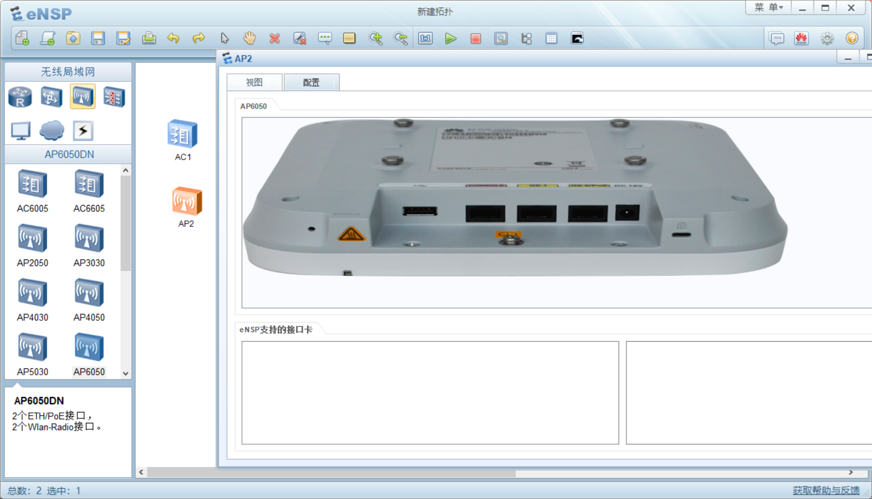Click device list scroll down arrow
Screen dimensions: 872x499
[x=126, y=373]
